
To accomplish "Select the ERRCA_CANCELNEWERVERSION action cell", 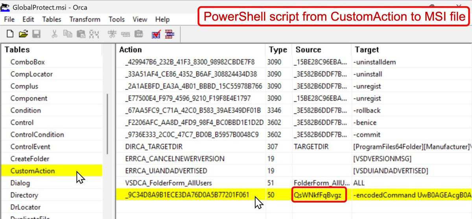I will point(175,159).
